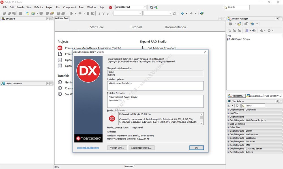
Task: Click the Browser tab at the bottom
Action: (129, 166)
